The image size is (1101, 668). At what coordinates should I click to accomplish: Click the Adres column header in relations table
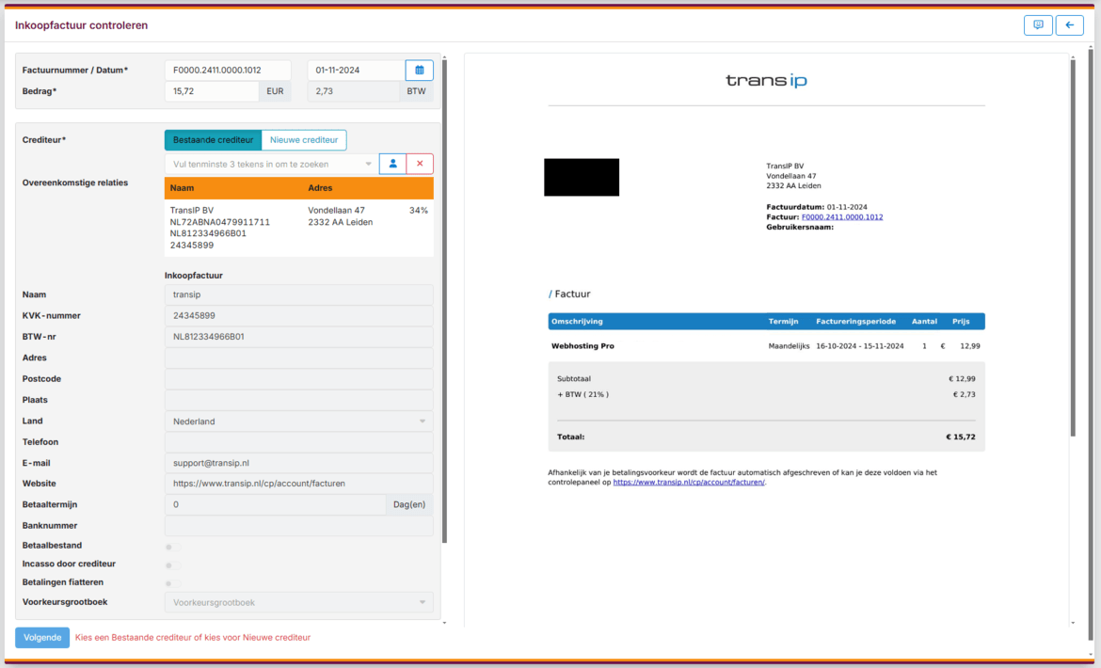click(320, 188)
